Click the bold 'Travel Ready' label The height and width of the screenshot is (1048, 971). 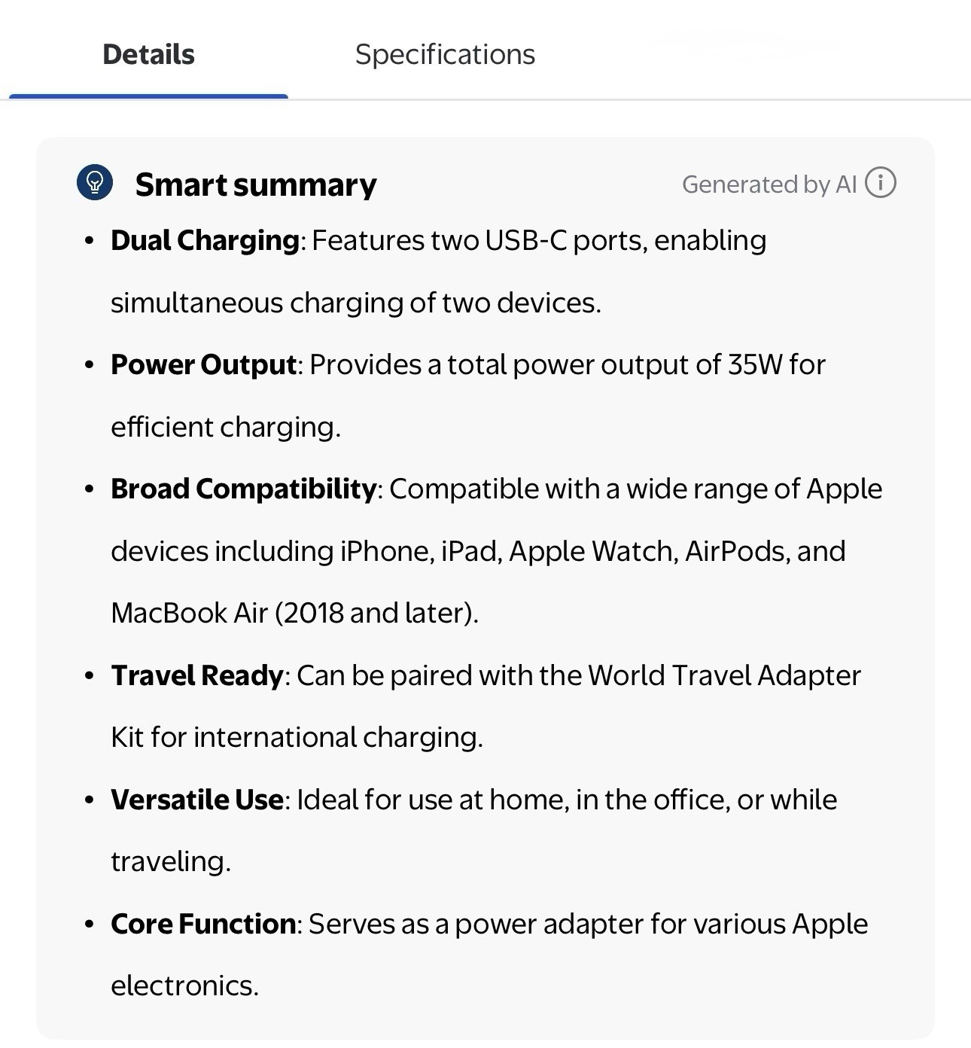point(196,675)
